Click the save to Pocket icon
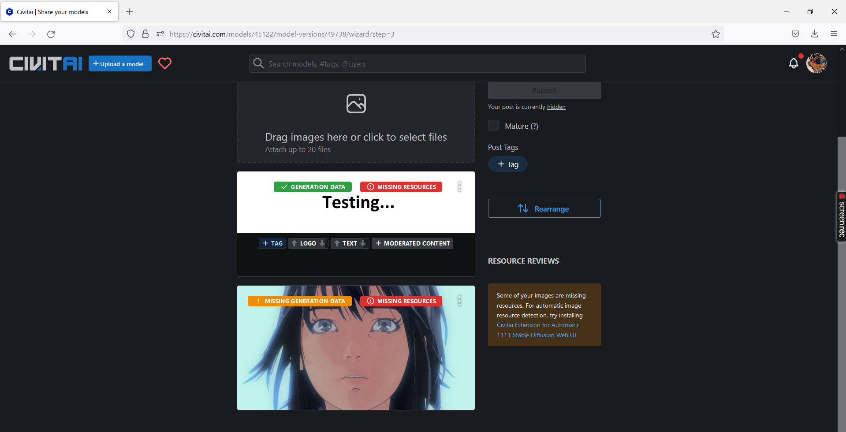Image resolution: width=846 pixels, height=432 pixels. coord(795,34)
